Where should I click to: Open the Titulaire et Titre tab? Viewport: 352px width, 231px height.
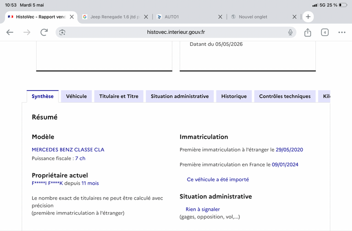click(x=119, y=96)
